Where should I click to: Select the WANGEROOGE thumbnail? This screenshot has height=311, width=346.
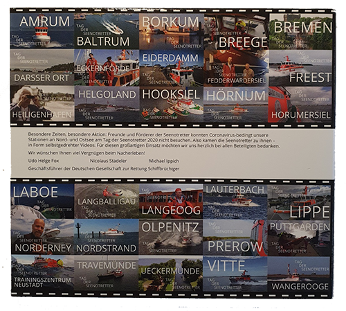[x=299, y=274]
